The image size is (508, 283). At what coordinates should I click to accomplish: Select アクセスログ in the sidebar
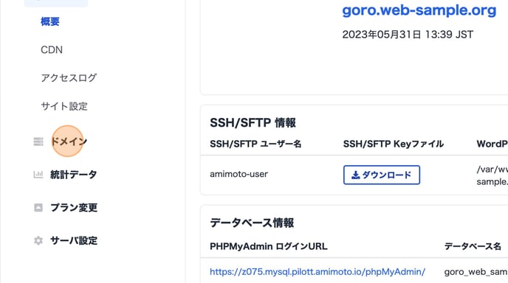pyautogui.click(x=69, y=78)
